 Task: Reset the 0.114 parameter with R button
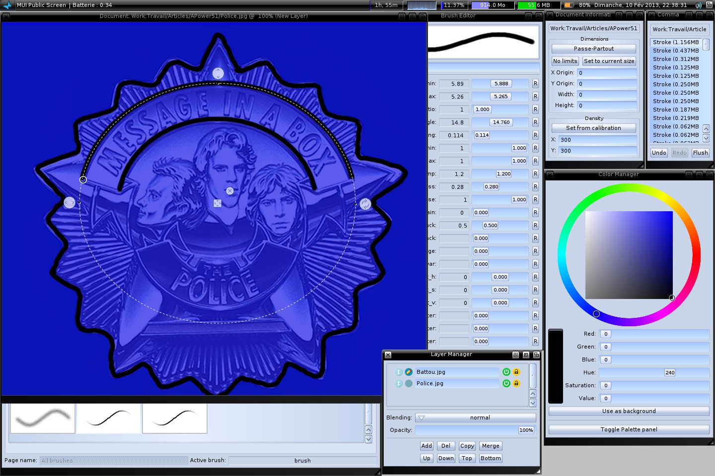535,135
